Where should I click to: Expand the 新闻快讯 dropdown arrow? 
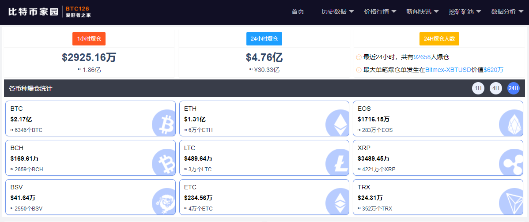(436, 11)
